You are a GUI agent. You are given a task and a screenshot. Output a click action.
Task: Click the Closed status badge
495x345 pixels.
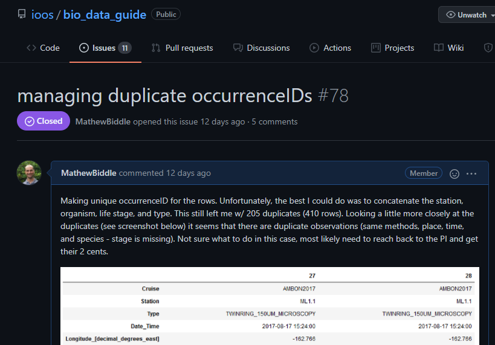pos(44,121)
